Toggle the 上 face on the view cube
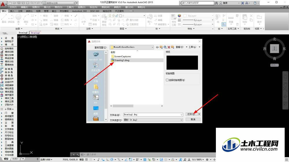Image resolution: width=289 pixels, height=162 pixels. [x=275, y=49]
